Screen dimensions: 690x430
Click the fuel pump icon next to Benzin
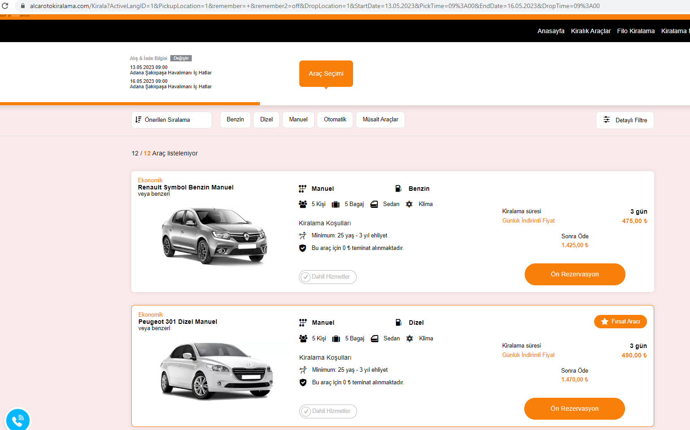pyautogui.click(x=398, y=189)
